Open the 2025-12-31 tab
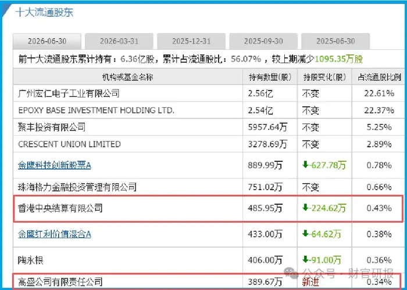This screenshot has width=407, height=290. (191, 41)
